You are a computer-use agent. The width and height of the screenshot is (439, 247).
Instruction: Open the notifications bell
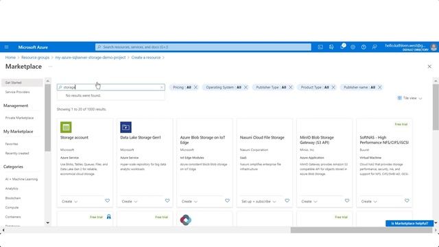(x=342, y=47)
